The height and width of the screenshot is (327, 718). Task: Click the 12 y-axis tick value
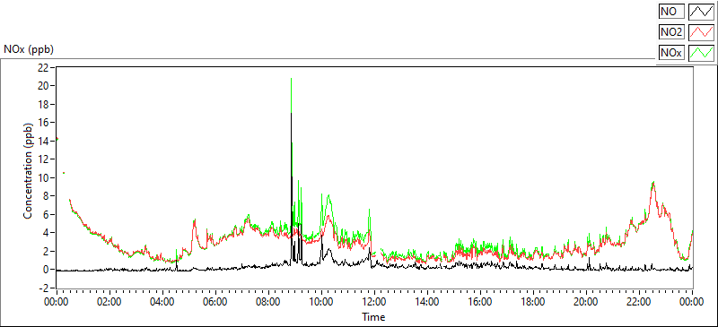coord(44,159)
